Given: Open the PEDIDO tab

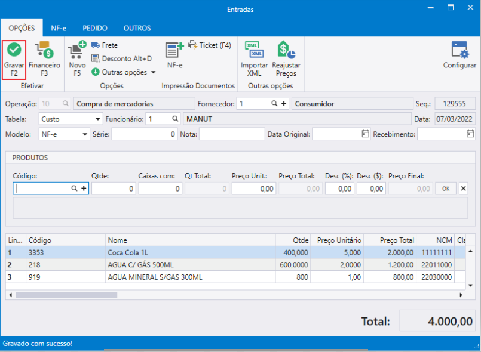Looking at the screenshot, I should click(x=95, y=28).
